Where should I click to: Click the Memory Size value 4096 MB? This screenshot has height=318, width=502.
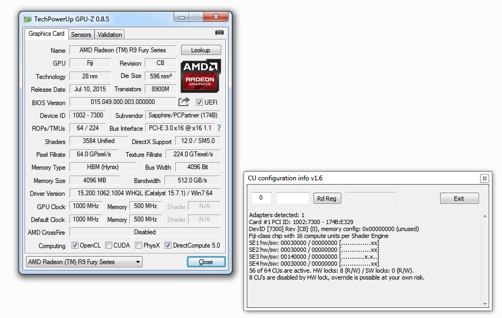[x=95, y=180]
